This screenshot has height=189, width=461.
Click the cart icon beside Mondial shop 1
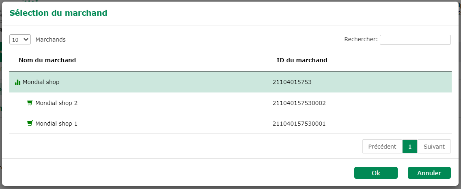30,123
